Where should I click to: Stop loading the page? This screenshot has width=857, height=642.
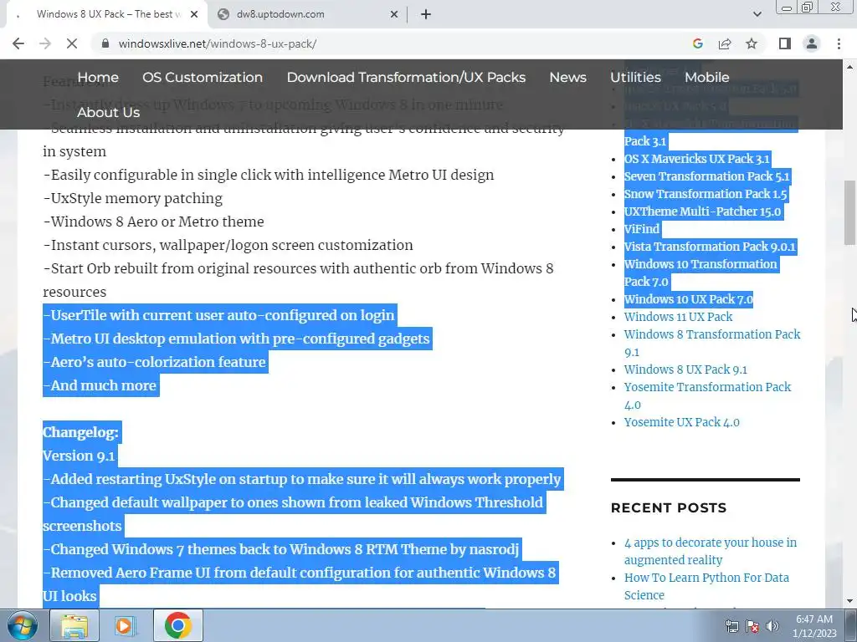click(72, 43)
